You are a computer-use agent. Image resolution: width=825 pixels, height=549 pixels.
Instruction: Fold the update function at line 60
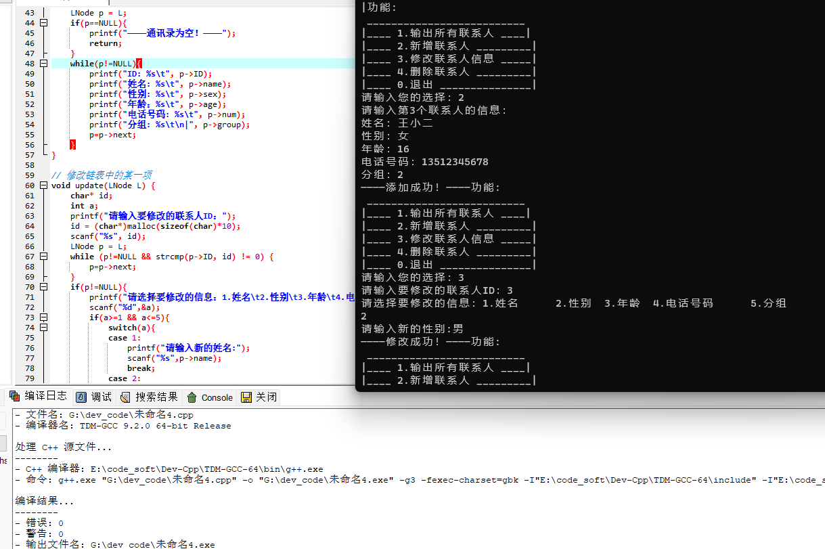coord(44,185)
